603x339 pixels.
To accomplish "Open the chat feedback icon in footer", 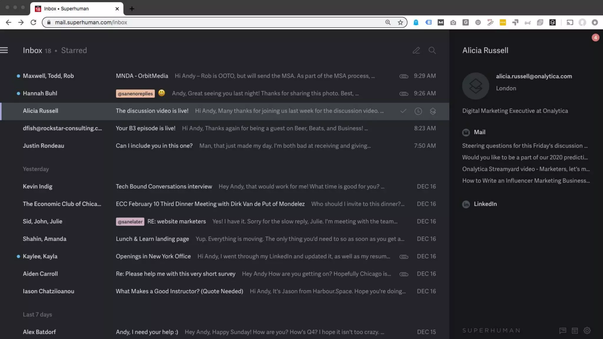I will (x=563, y=330).
